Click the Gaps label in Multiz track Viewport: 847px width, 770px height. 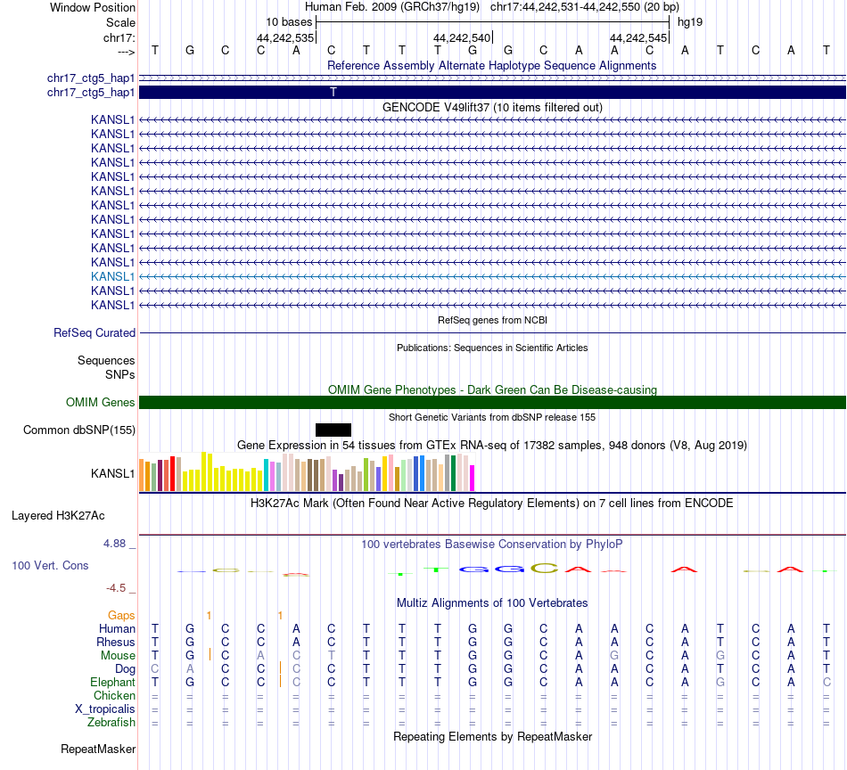click(121, 616)
